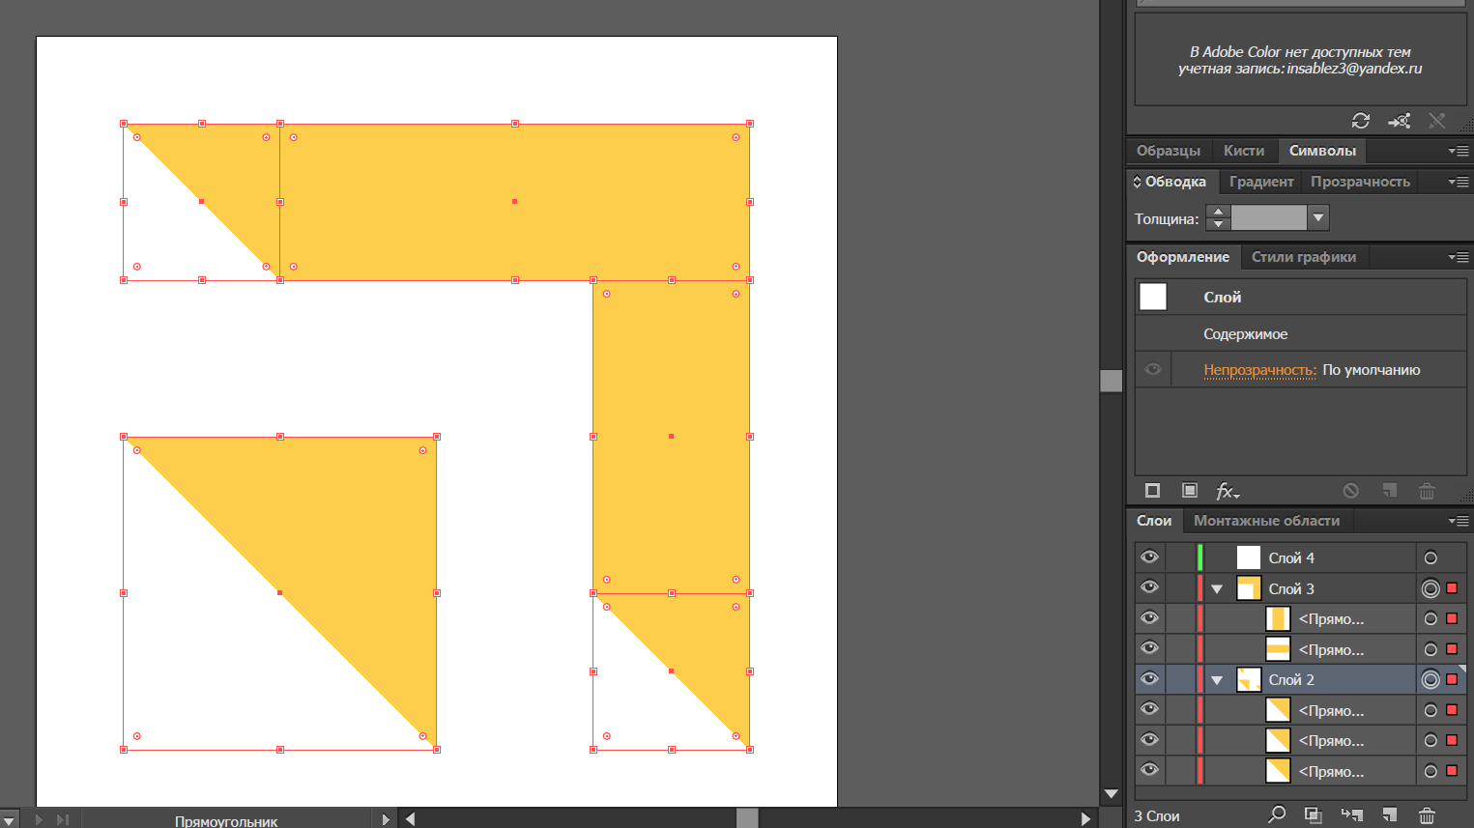Decrease stroke weight with the down stepper
Screen dimensions: 1474x828
(x=1218, y=224)
